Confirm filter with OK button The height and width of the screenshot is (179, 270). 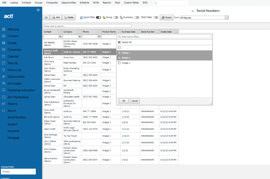[x=124, y=101]
